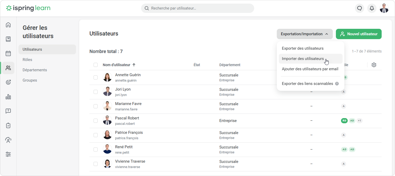Go to Départements in side menu

click(35, 70)
